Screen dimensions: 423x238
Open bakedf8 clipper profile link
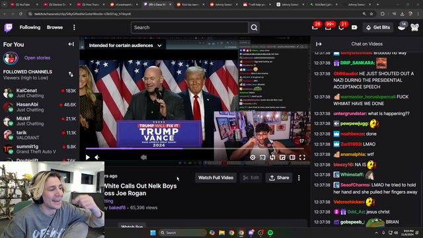(117, 208)
